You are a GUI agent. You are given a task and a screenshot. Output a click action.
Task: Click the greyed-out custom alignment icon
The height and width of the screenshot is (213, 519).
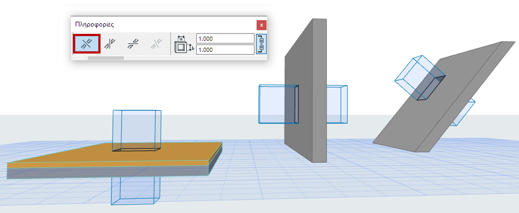click(x=156, y=44)
